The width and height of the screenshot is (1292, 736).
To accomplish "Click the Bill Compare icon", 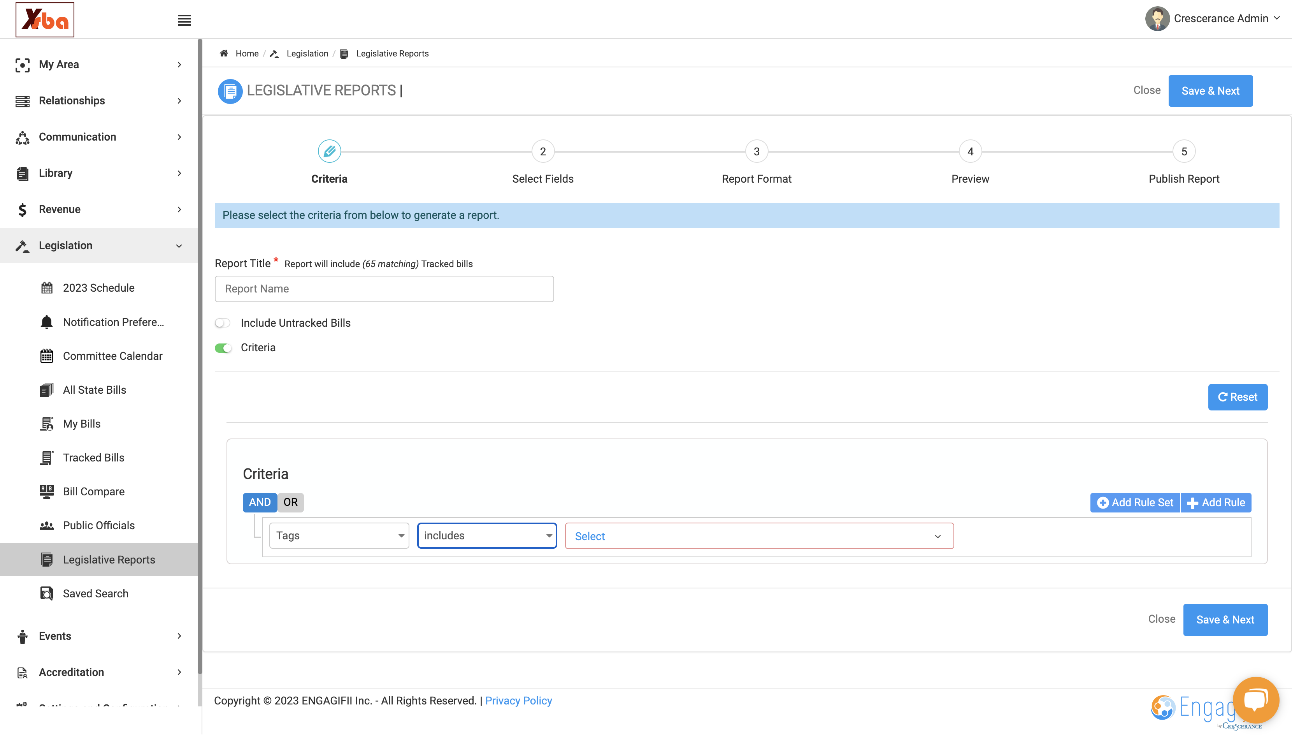I will click(x=46, y=491).
